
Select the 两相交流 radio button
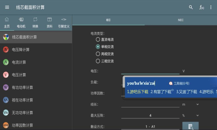click(x=98, y=54)
